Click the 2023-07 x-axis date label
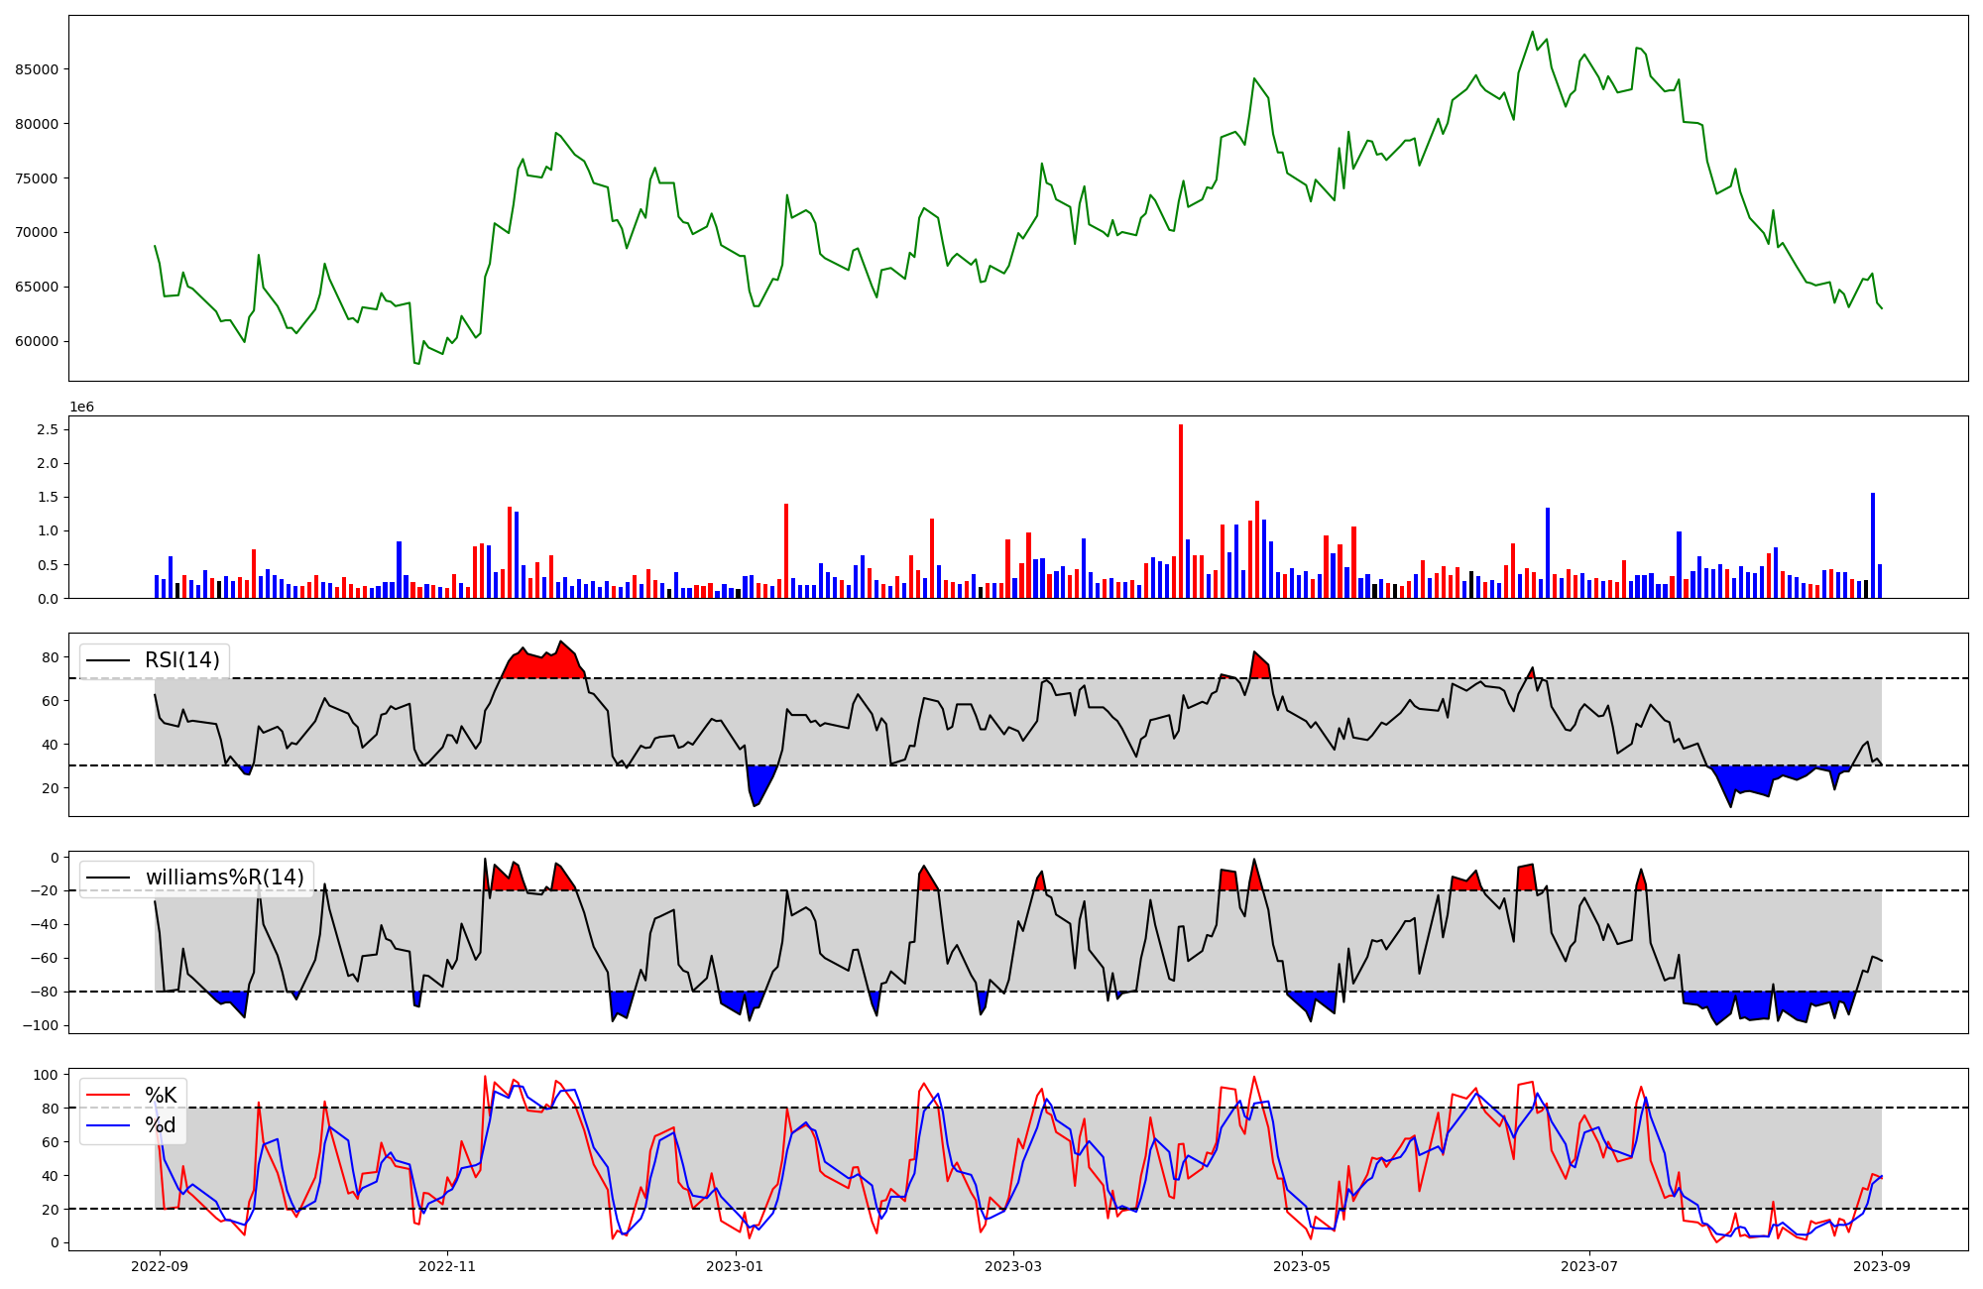The width and height of the screenshot is (1983, 1289). tap(1589, 1266)
